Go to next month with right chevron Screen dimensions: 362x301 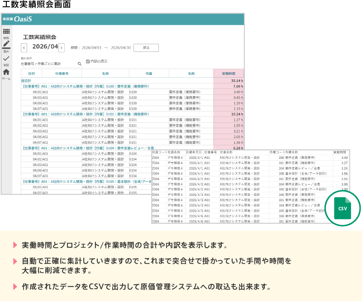tap(62, 48)
